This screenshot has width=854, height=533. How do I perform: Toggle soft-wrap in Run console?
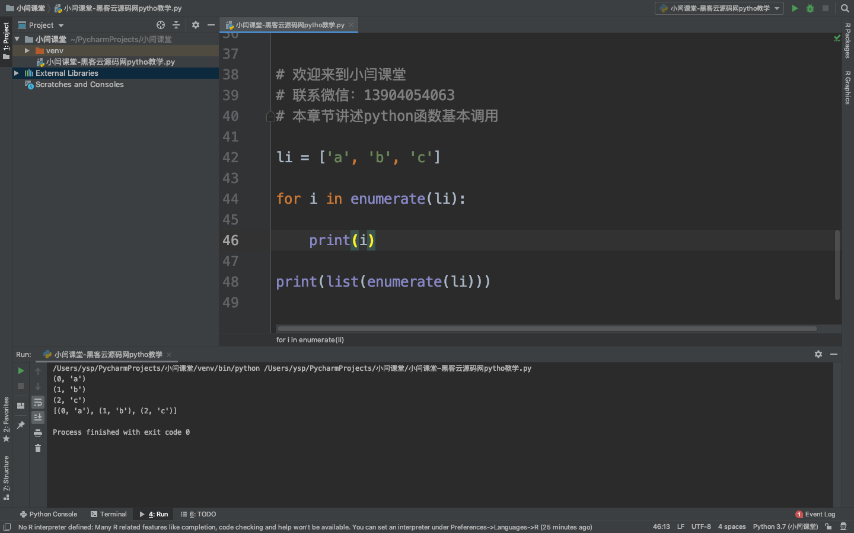pyautogui.click(x=38, y=402)
